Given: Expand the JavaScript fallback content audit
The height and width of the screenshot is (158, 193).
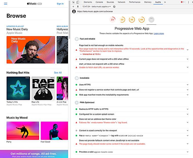Looking at the screenshot, I should click(187, 144).
